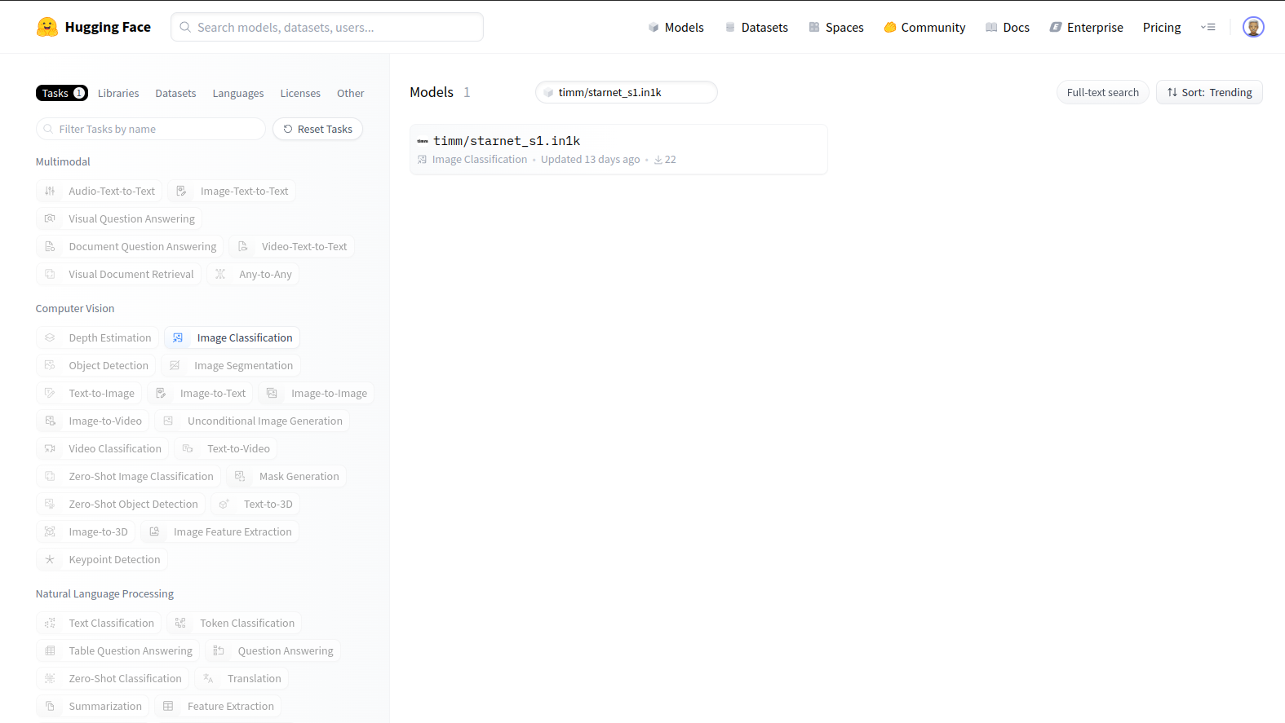This screenshot has height=723, width=1285.
Task: Click the Translation task icon
Action: click(208, 678)
